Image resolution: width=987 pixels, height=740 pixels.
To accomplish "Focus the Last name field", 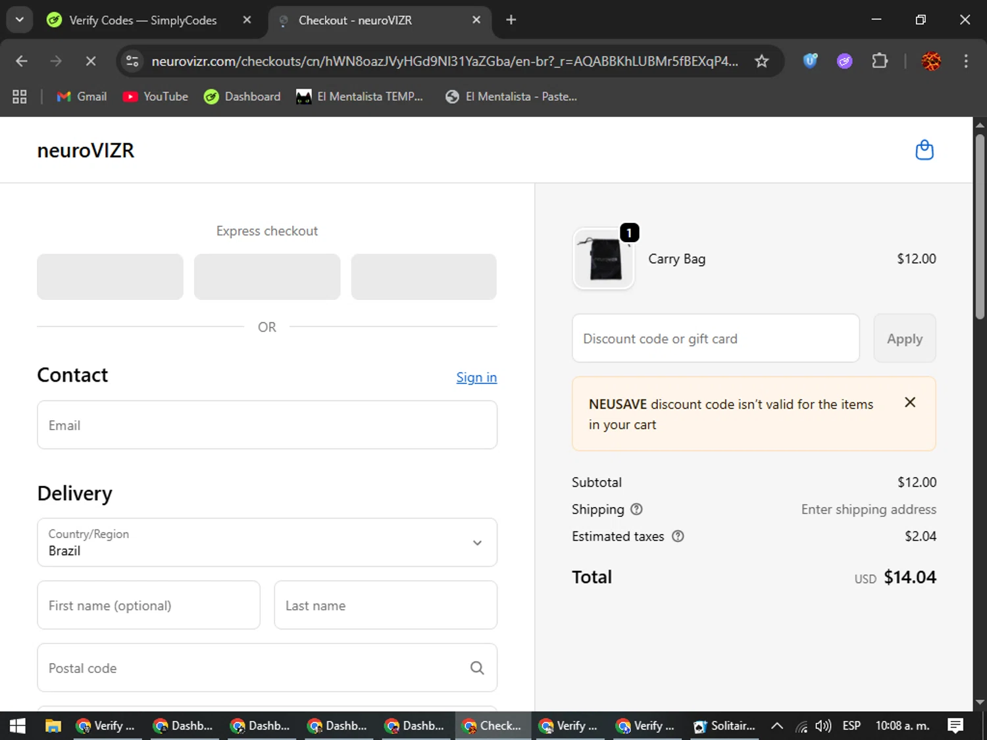I will click(386, 604).
